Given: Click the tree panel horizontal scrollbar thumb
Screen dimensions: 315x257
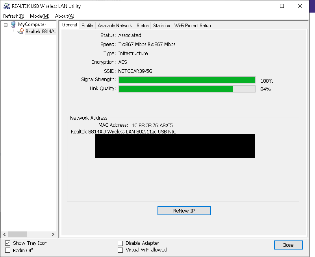Looking at the screenshot, I should [x=17, y=234].
